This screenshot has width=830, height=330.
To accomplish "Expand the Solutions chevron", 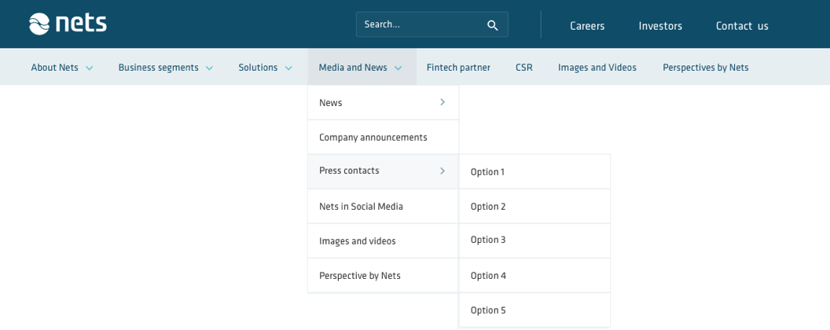I will click(x=288, y=68).
